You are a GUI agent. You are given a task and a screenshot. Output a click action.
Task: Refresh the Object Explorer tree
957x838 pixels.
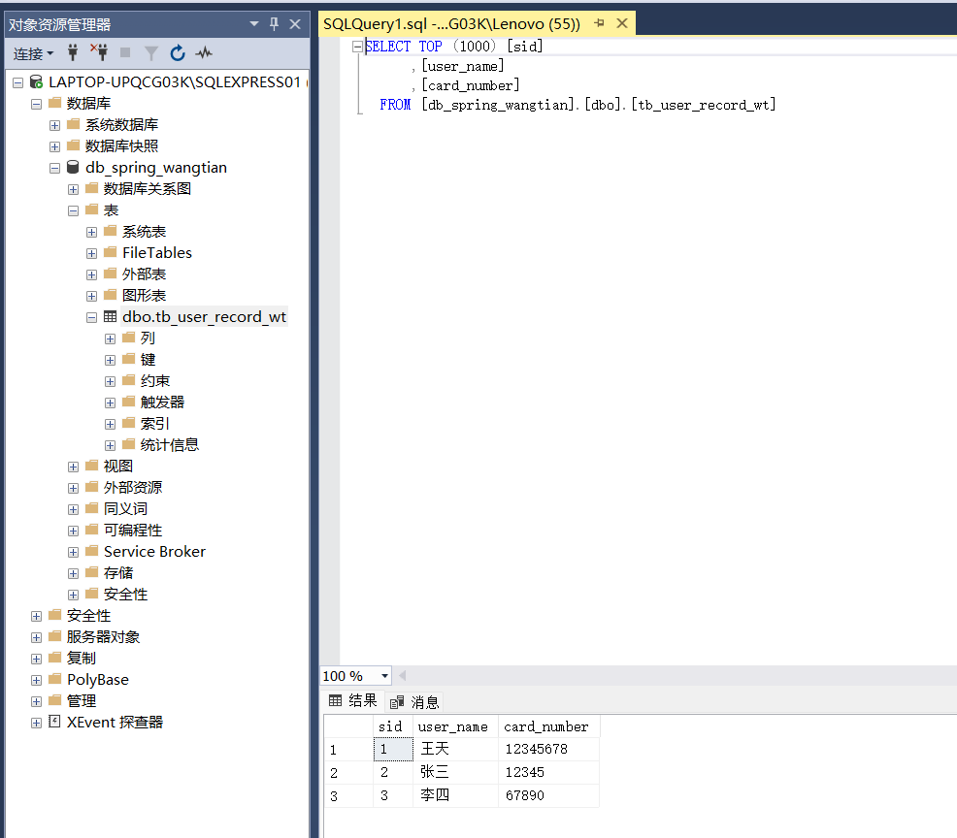tap(178, 53)
